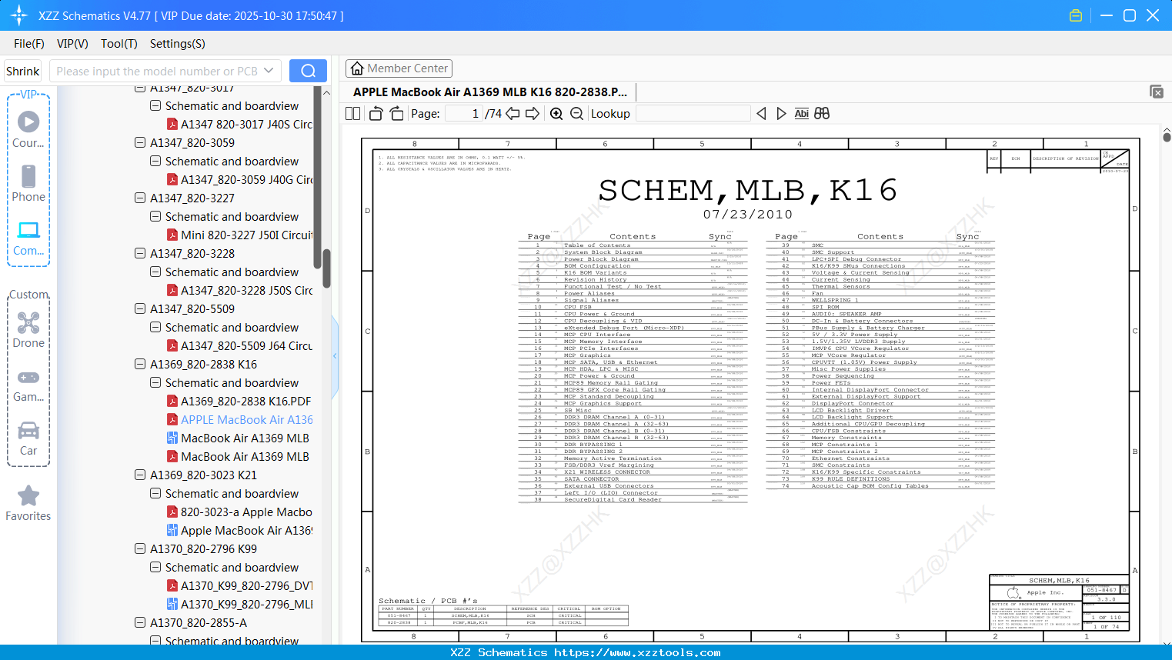Open the Member Center
The width and height of the screenshot is (1172, 660).
point(399,68)
